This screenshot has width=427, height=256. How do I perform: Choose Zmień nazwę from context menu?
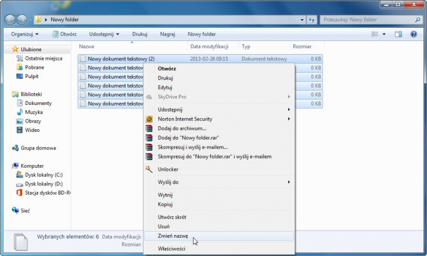[x=173, y=236]
